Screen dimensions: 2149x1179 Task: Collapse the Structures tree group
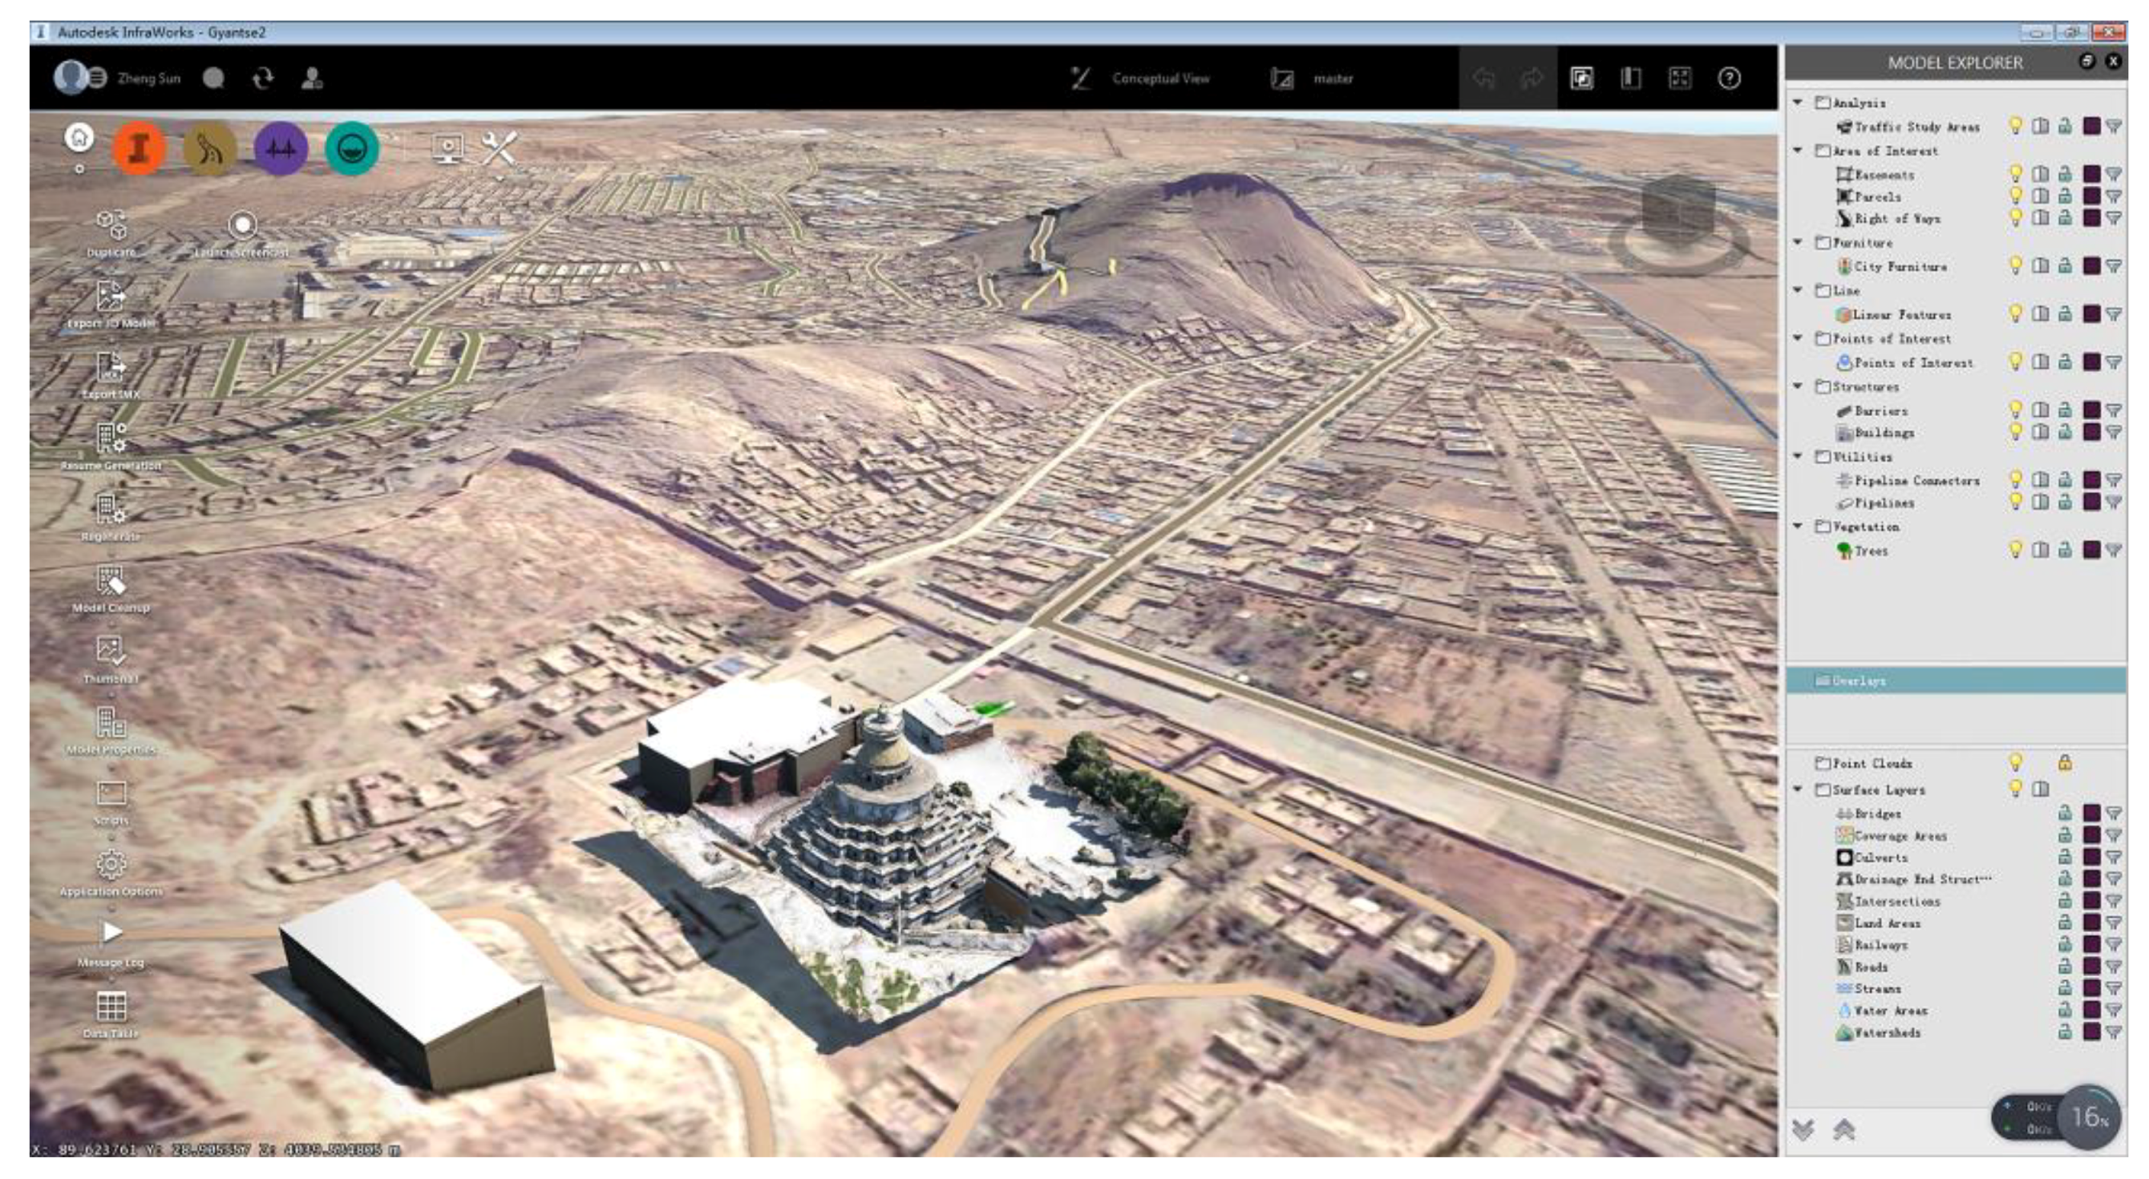pyautogui.click(x=1799, y=386)
